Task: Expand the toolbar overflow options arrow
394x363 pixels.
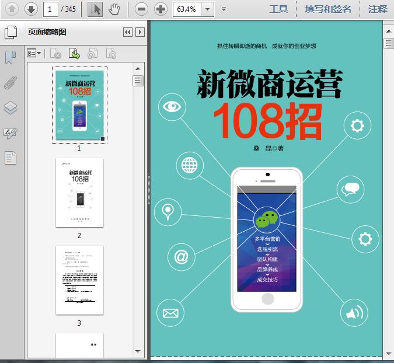Action: 224,9
